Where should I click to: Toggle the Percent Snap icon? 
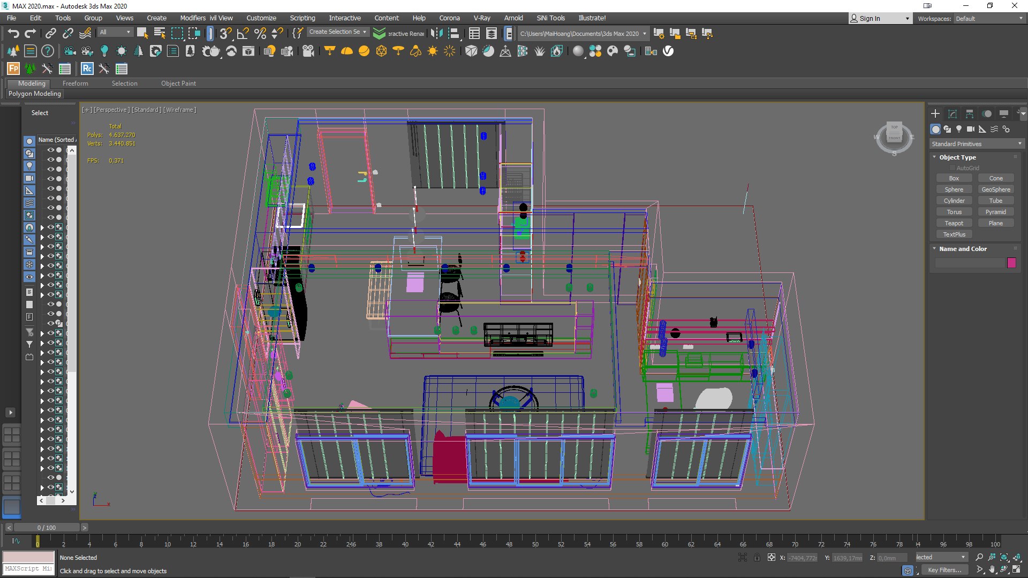[x=260, y=33]
